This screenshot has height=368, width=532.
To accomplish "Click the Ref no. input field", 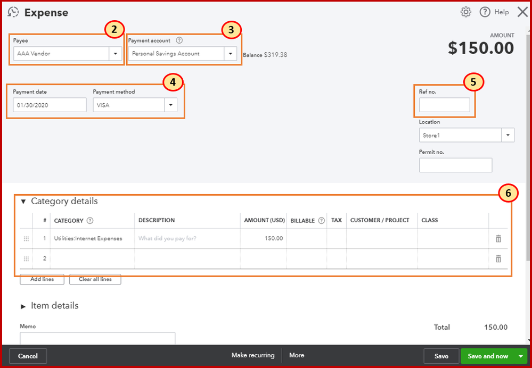I will click(x=445, y=105).
